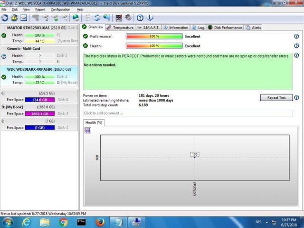
Task: Switch to the Temperature tab
Action: (x=120, y=28)
